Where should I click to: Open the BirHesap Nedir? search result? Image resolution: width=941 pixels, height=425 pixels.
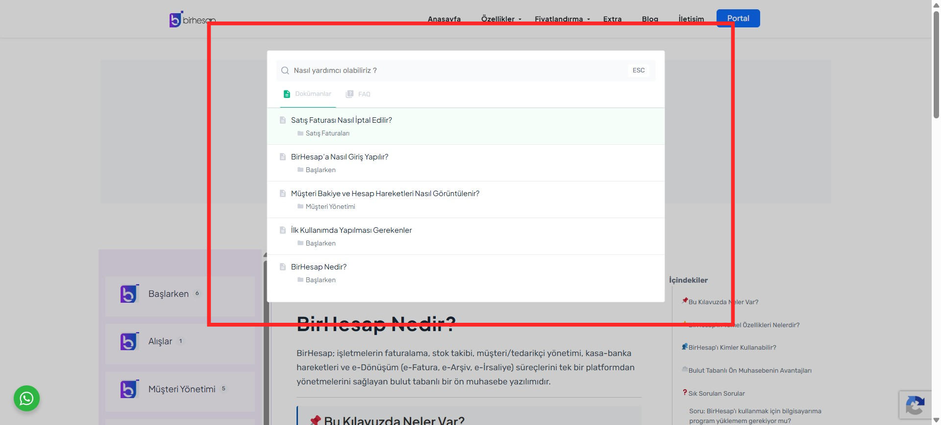click(466, 273)
